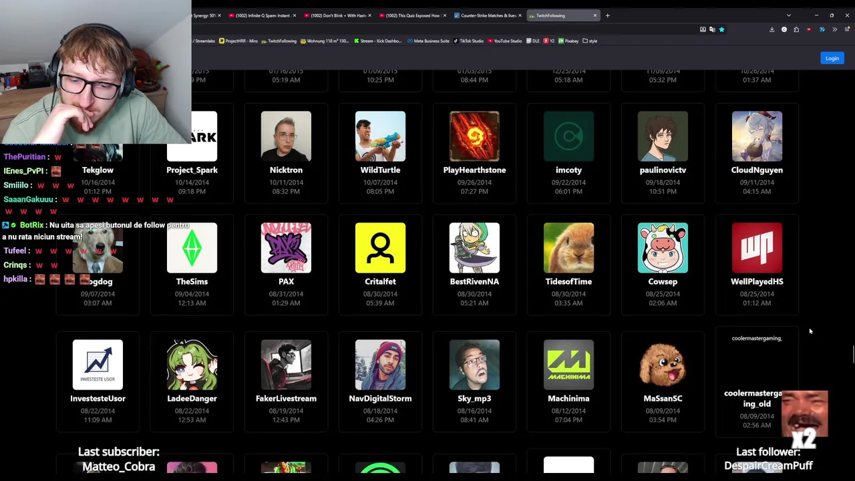Open browser downloads icon
Image resolution: width=855 pixels, height=481 pixels.
(772, 29)
